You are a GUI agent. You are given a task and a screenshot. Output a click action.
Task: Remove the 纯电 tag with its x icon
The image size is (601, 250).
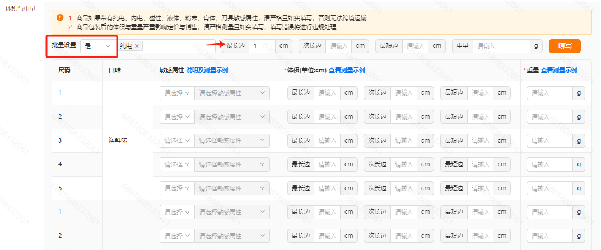[137, 46]
